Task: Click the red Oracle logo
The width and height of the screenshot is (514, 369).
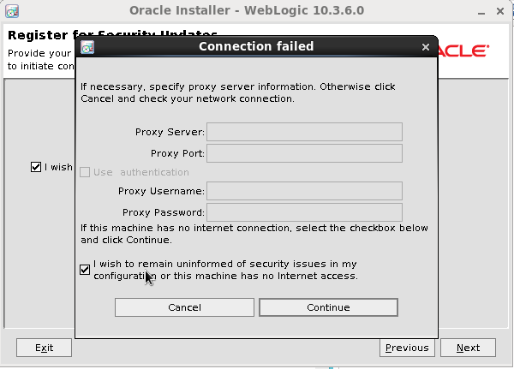Action: 463,51
